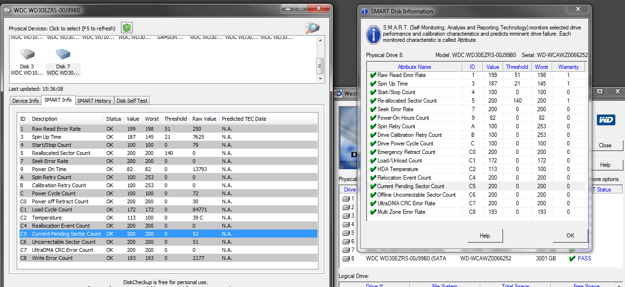Click the green check beside HDA Temperature

373,169
